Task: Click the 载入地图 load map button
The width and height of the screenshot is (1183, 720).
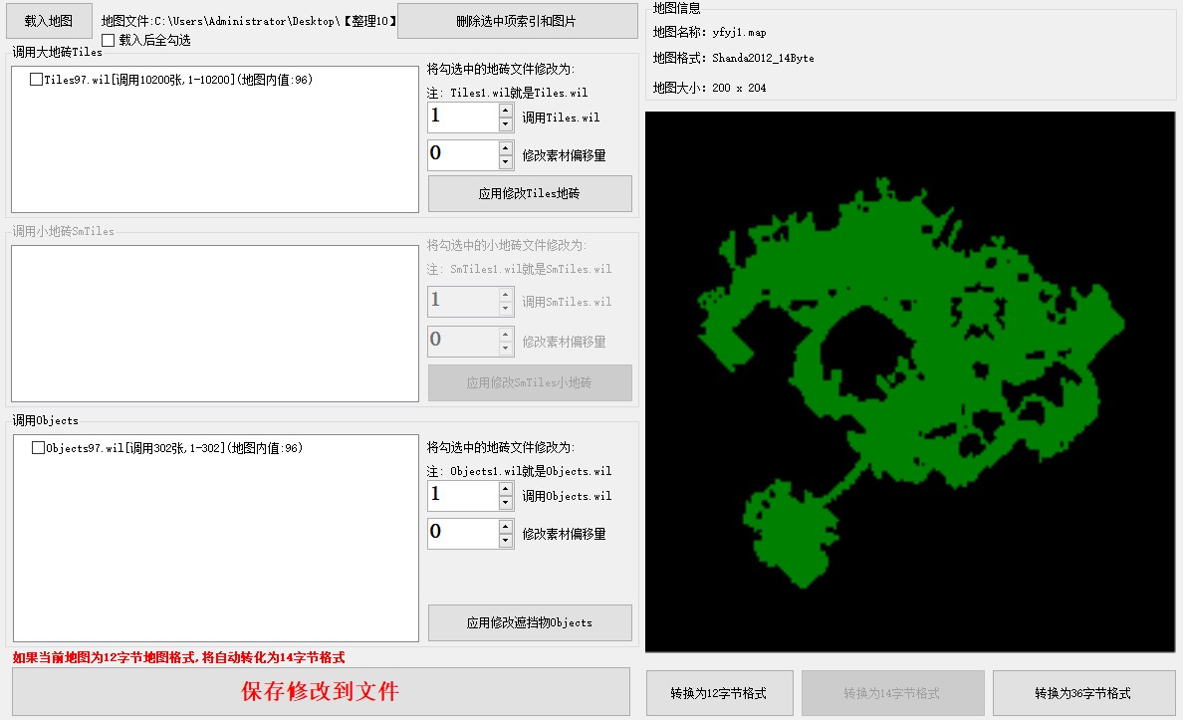Action: click(48, 20)
